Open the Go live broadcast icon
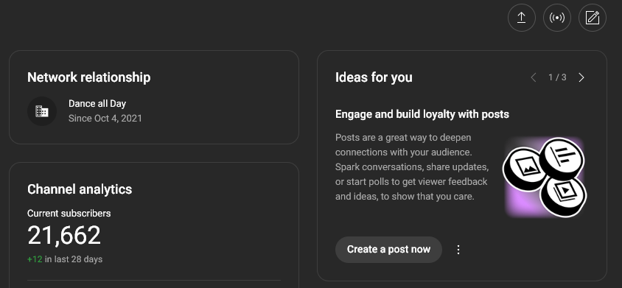Viewport: 622px width, 288px height. (556, 18)
